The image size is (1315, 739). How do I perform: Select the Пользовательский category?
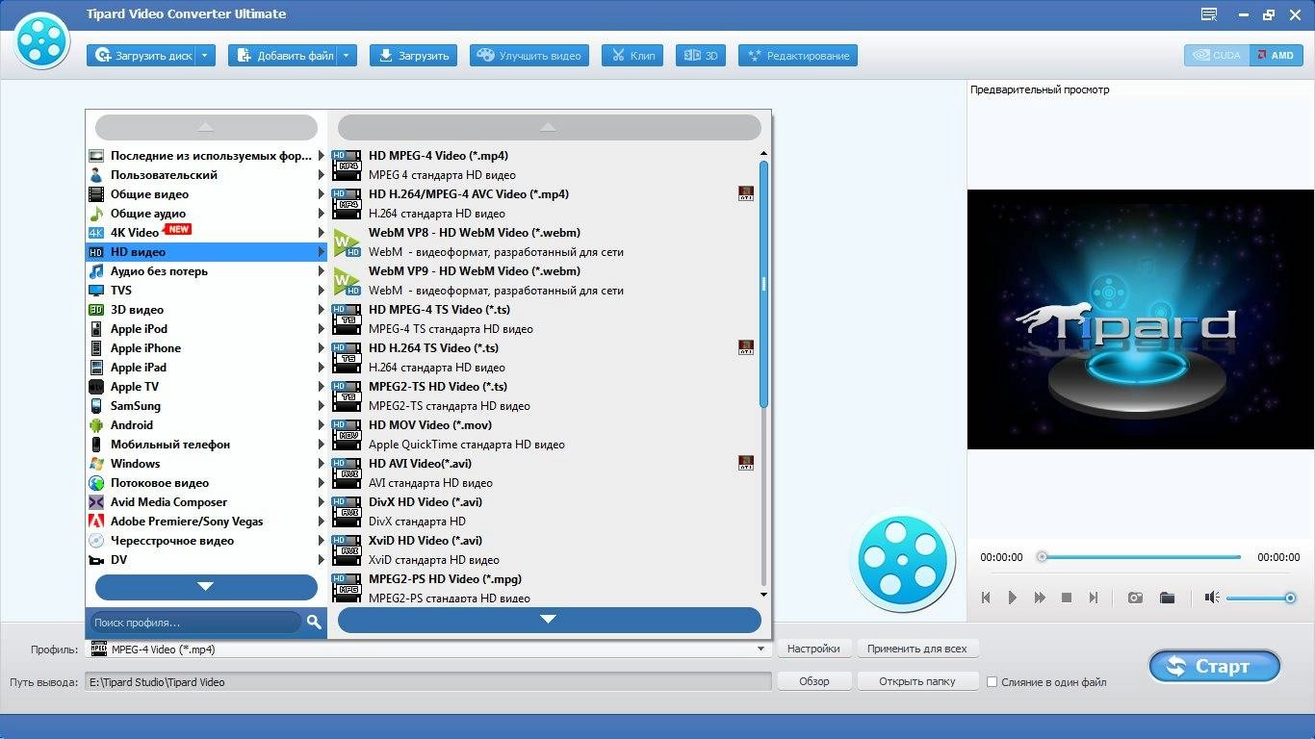coord(207,174)
